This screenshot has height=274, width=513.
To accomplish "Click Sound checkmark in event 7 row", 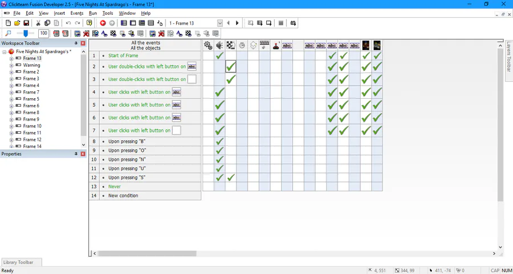I will (x=219, y=131).
